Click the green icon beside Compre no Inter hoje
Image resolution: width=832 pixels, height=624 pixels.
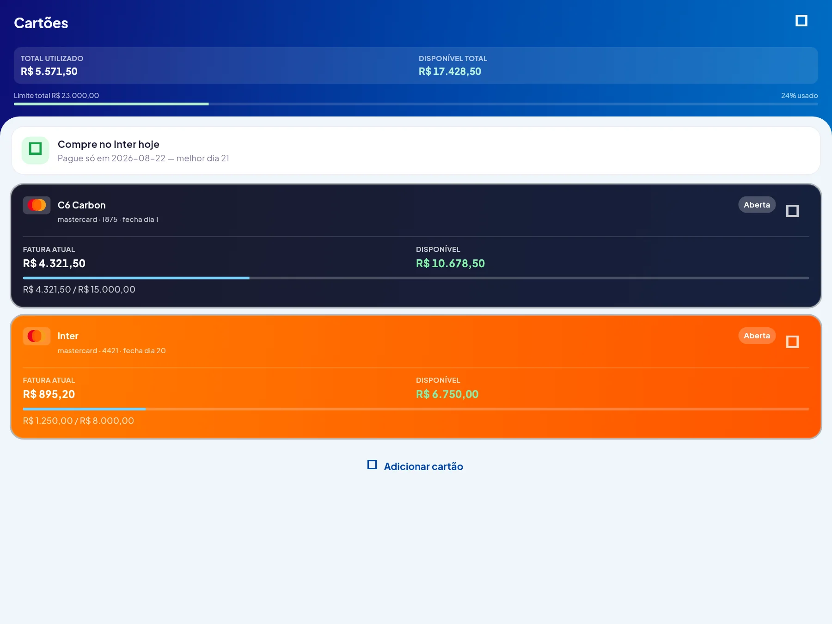click(x=36, y=150)
